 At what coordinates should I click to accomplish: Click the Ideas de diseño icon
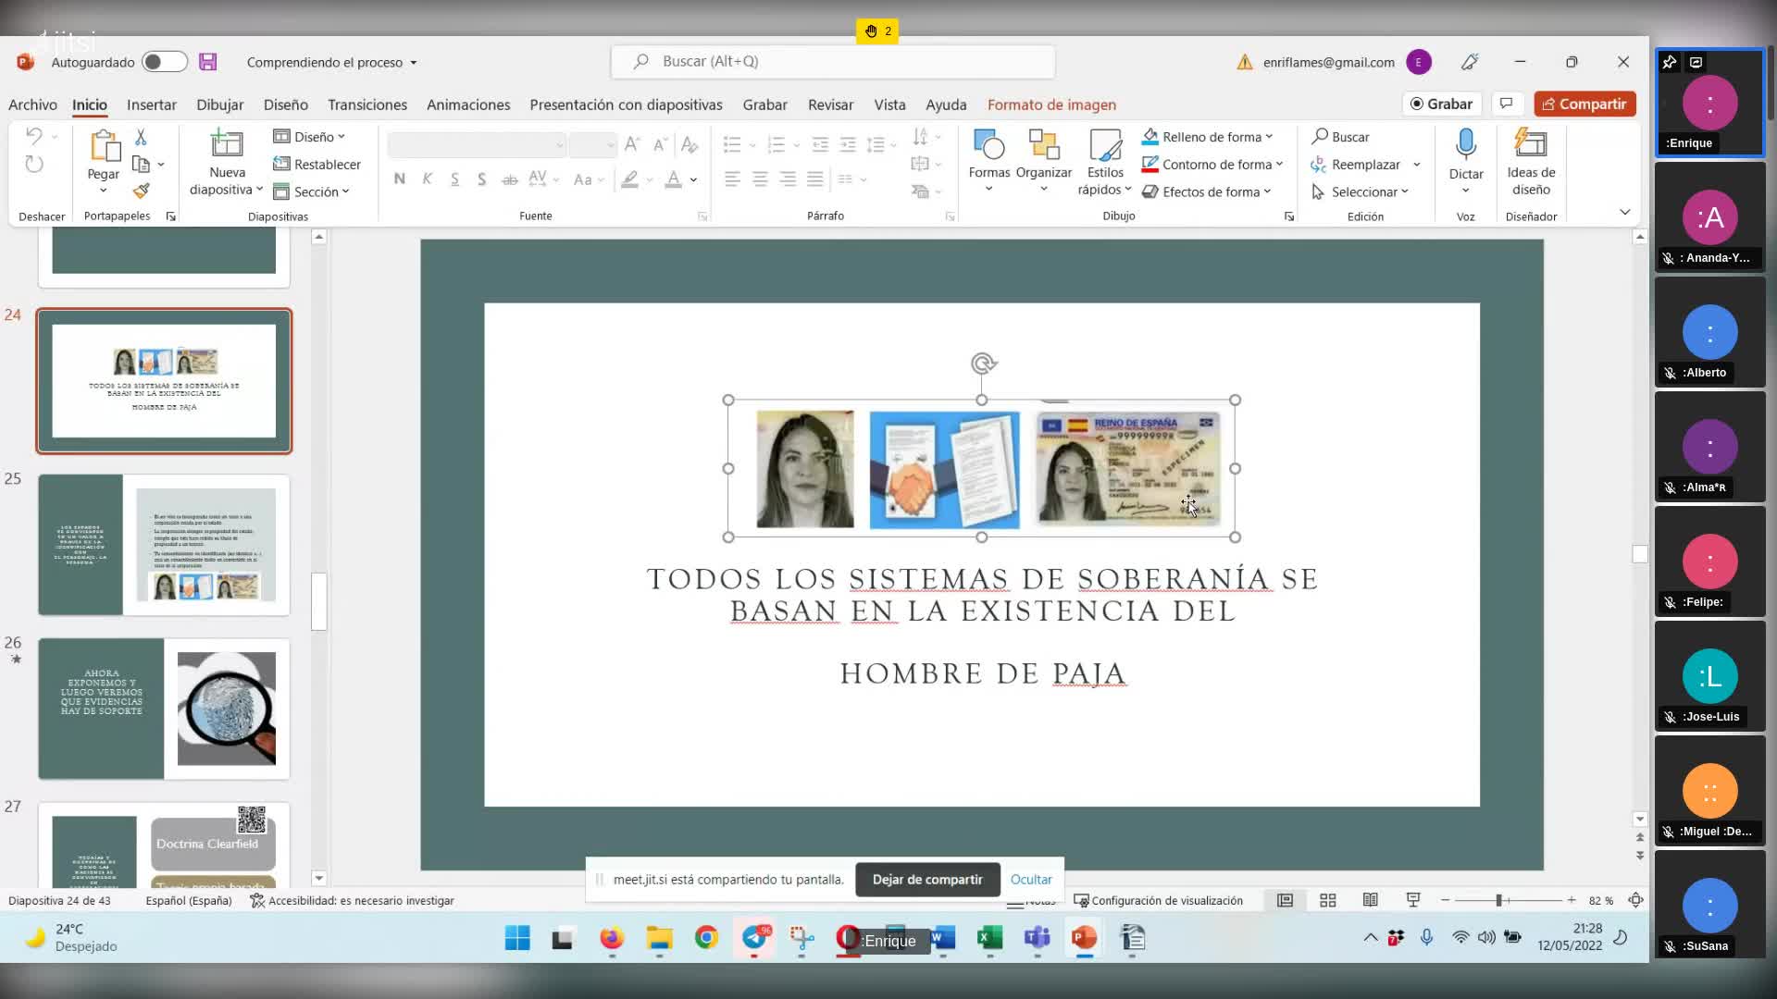1531,144
